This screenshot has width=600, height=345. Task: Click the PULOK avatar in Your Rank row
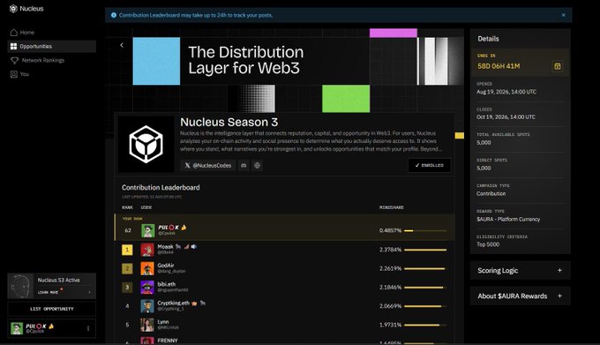pos(148,230)
